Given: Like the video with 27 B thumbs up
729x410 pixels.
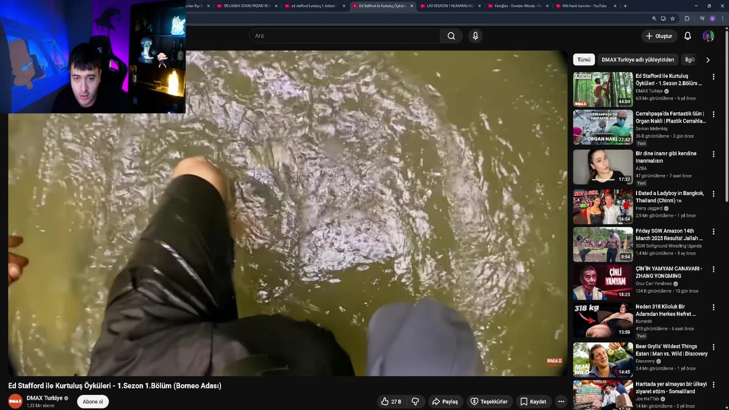Looking at the screenshot, I should [x=391, y=401].
